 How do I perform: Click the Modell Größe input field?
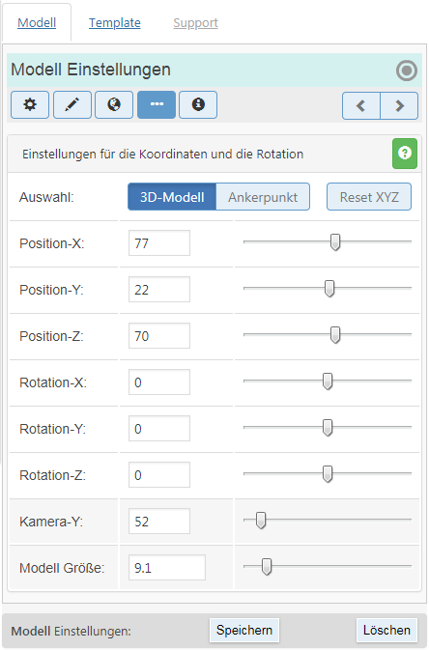tap(167, 568)
